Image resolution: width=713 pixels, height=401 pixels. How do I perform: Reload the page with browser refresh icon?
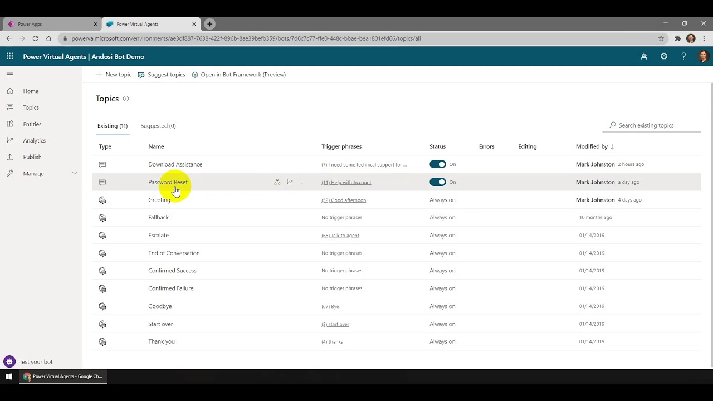click(35, 38)
